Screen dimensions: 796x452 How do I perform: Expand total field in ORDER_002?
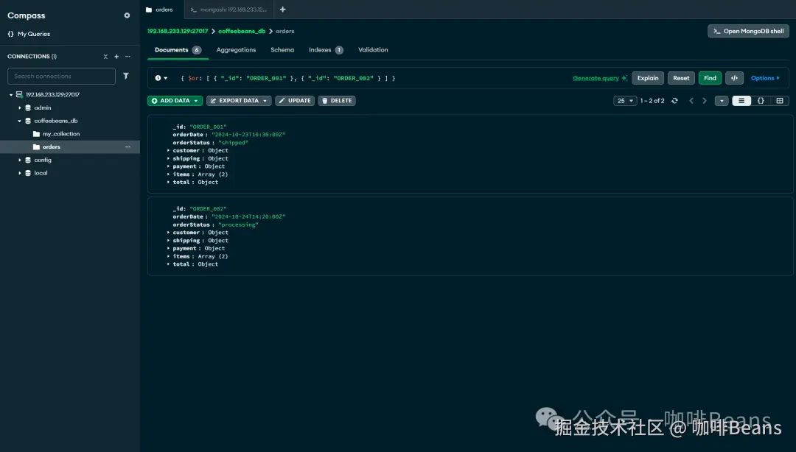[169, 265]
